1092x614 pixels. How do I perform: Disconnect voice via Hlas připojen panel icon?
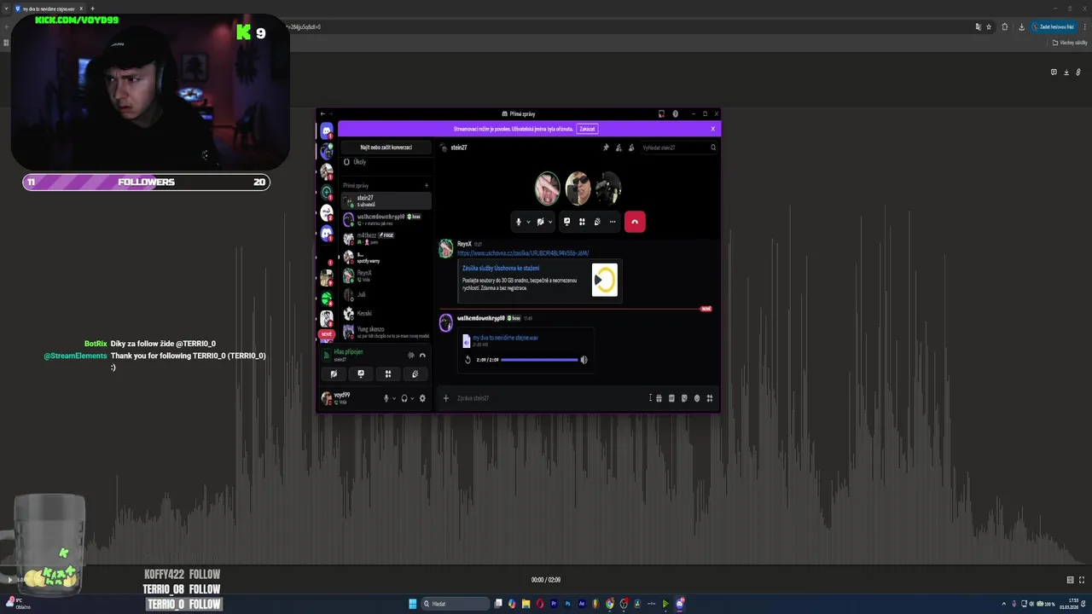[422, 355]
